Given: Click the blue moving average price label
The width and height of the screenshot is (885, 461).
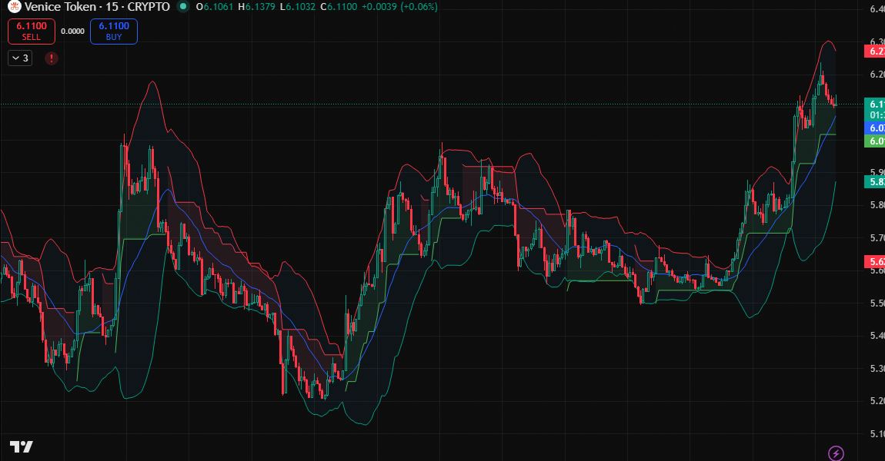Looking at the screenshot, I should (875, 128).
